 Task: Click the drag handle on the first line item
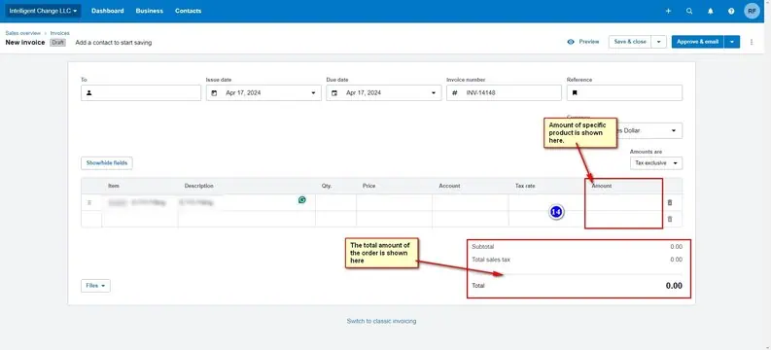tap(89, 202)
